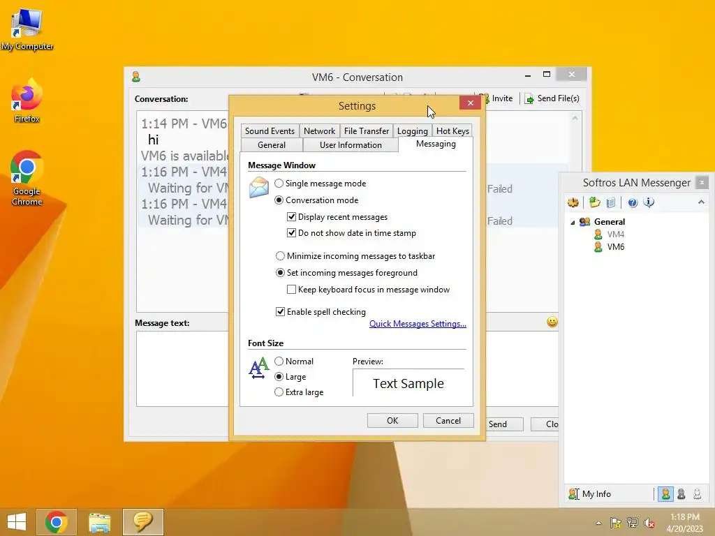This screenshot has width=715, height=536.
Task: Open Action Center flag icon
Action: tap(616, 523)
